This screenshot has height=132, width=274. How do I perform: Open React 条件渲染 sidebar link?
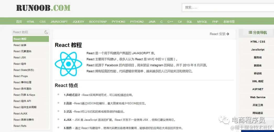[x=23, y=89]
